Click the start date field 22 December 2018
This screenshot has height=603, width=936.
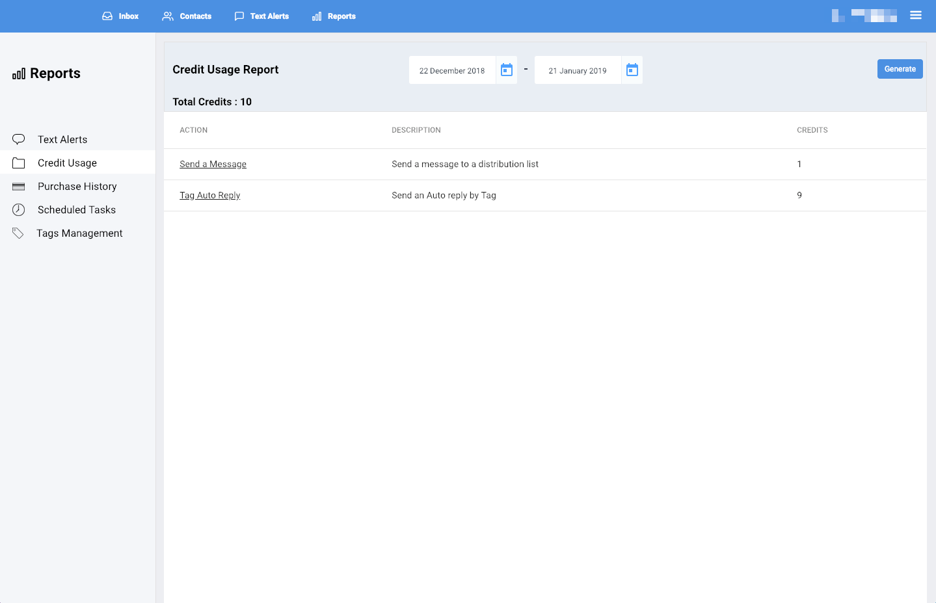point(452,70)
